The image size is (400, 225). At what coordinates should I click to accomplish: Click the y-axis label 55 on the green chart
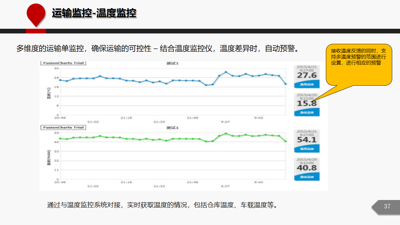tap(57, 133)
